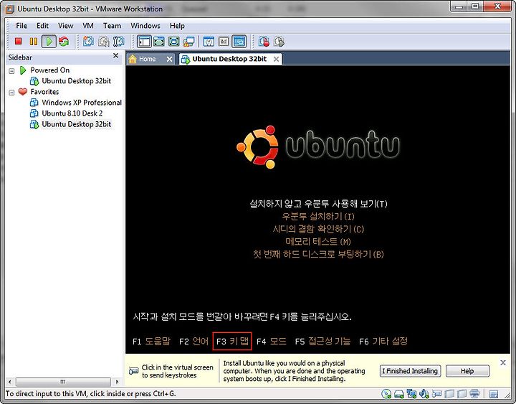Reset the virtual machine

64,42
